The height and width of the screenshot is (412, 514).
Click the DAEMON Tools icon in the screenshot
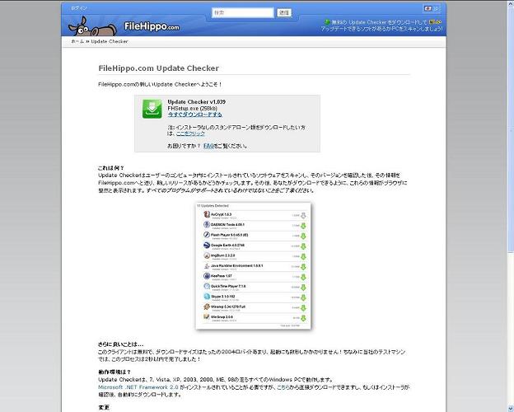coord(207,225)
